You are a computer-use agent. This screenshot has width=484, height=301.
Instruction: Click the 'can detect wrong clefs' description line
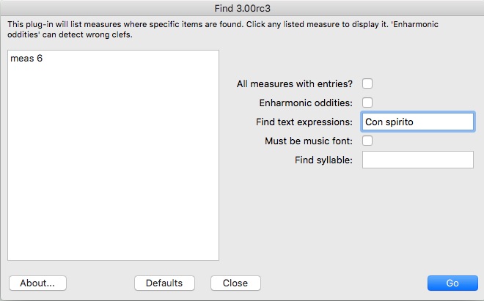(70, 34)
